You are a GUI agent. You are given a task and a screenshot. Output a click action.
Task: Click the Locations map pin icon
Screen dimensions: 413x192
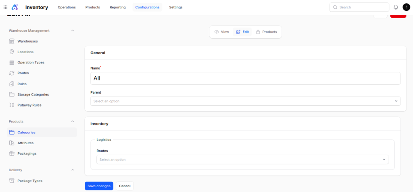12,52
